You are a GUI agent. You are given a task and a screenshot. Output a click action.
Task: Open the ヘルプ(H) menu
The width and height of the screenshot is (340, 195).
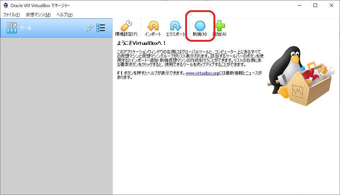(64, 15)
